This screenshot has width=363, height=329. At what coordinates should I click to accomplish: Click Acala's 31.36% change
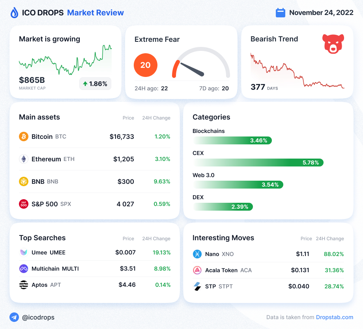(334, 270)
